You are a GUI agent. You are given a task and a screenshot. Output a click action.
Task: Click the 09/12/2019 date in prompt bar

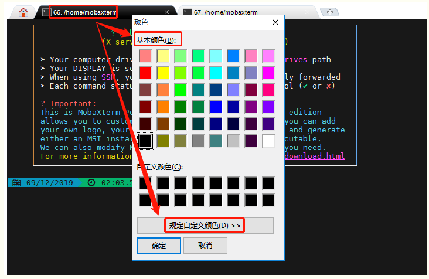pyautogui.click(x=50, y=182)
